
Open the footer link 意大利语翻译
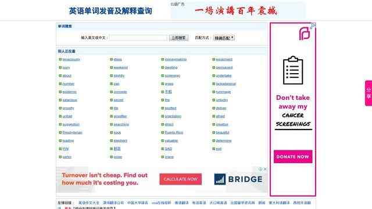(x=279, y=203)
